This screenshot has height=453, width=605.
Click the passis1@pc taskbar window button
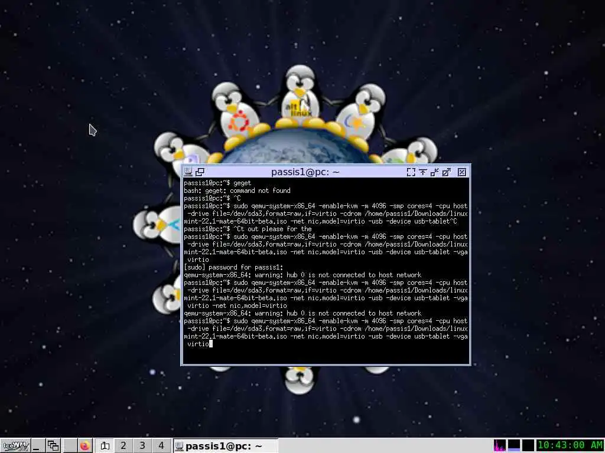tap(225, 446)
